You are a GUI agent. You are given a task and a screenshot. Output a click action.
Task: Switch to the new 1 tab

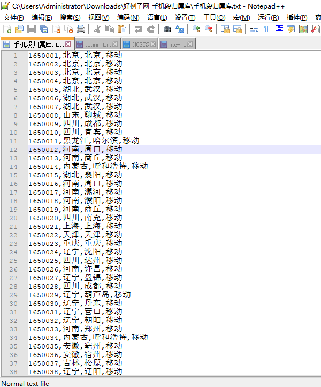click(x=178, y=44)
